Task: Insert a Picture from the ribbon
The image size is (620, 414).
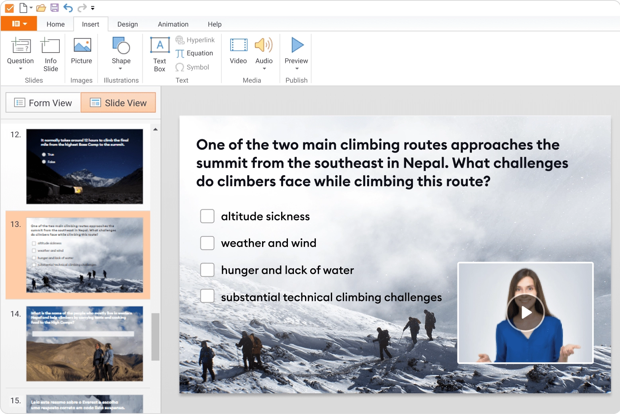Action: tap(82, 51)
